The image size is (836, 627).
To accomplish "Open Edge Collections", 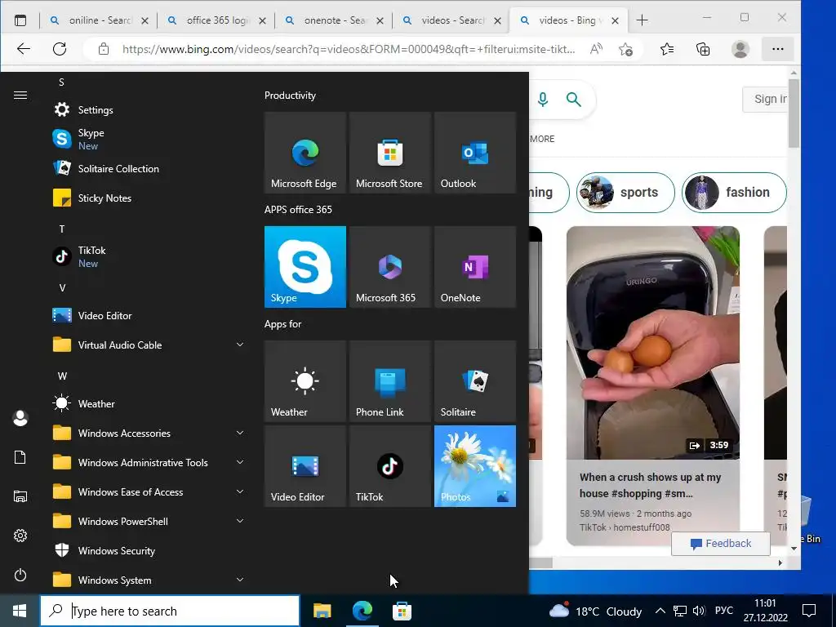I will click(703, 49).
